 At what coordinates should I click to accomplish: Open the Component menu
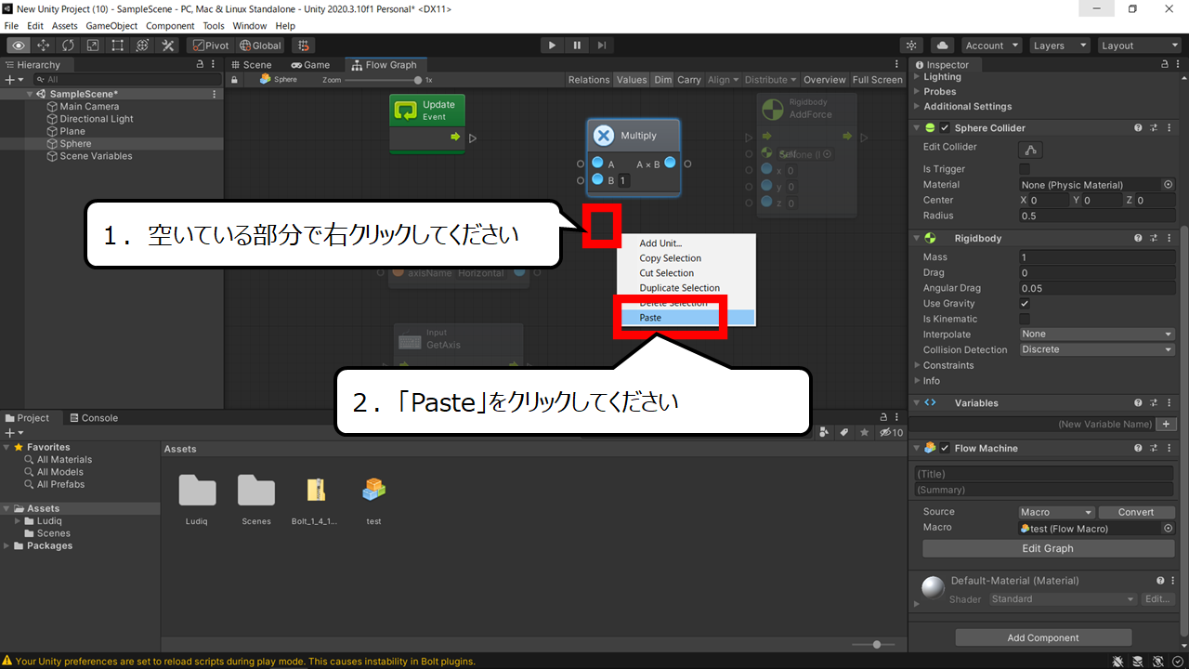170,26
